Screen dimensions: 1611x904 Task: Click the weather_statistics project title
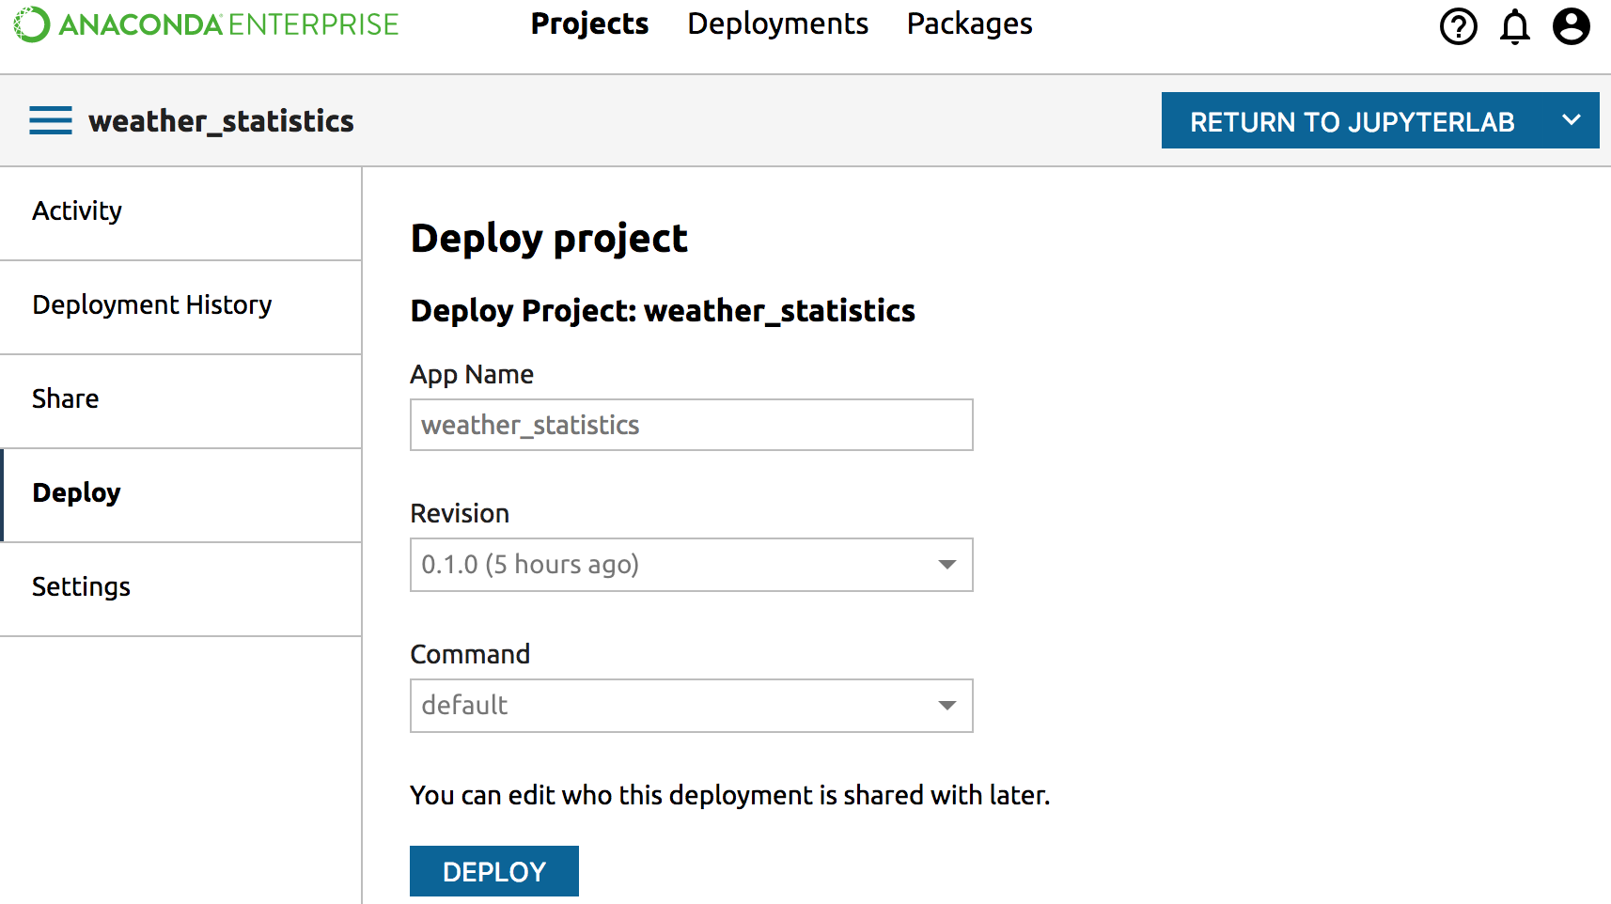coord(222,120)
